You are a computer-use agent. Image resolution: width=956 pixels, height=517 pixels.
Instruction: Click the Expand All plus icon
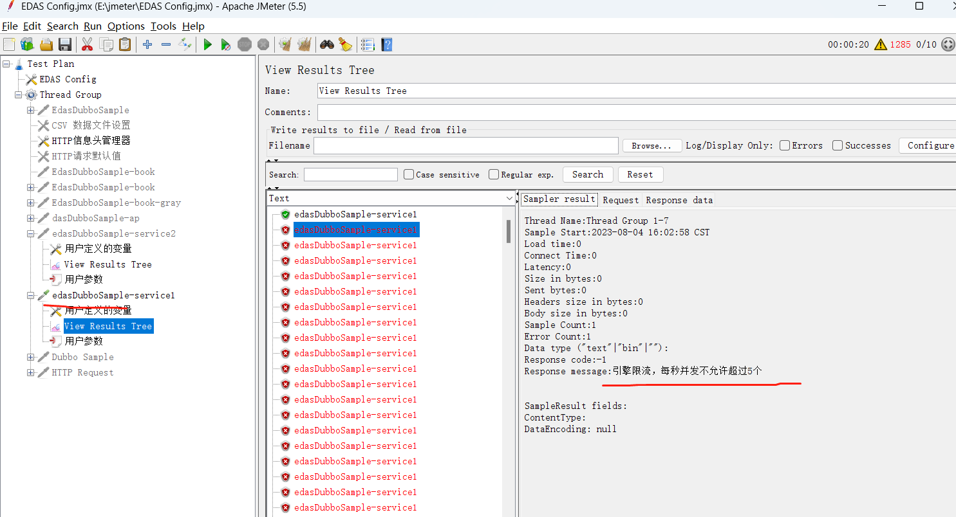[147, 44]
